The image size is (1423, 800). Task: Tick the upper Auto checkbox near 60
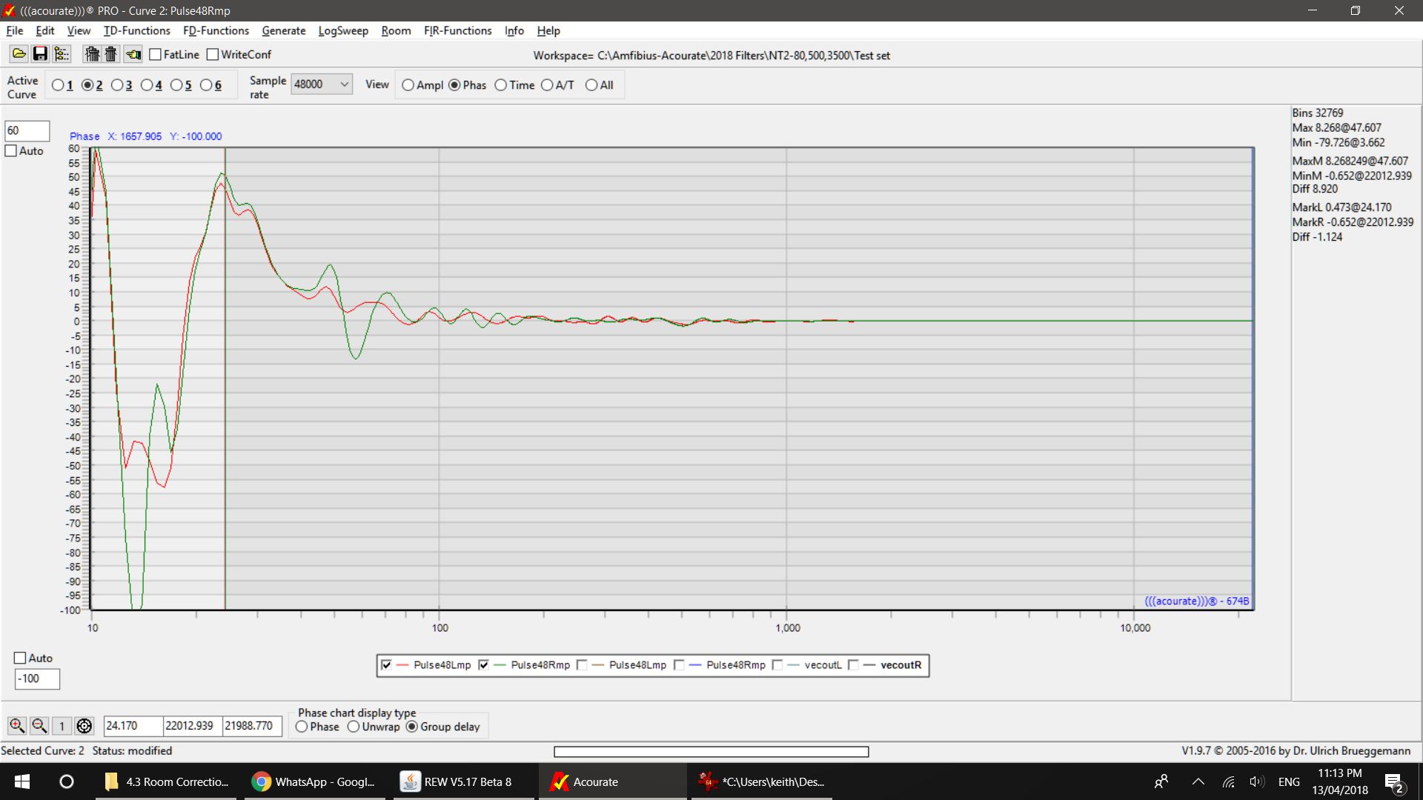click(x=11, y=150)
